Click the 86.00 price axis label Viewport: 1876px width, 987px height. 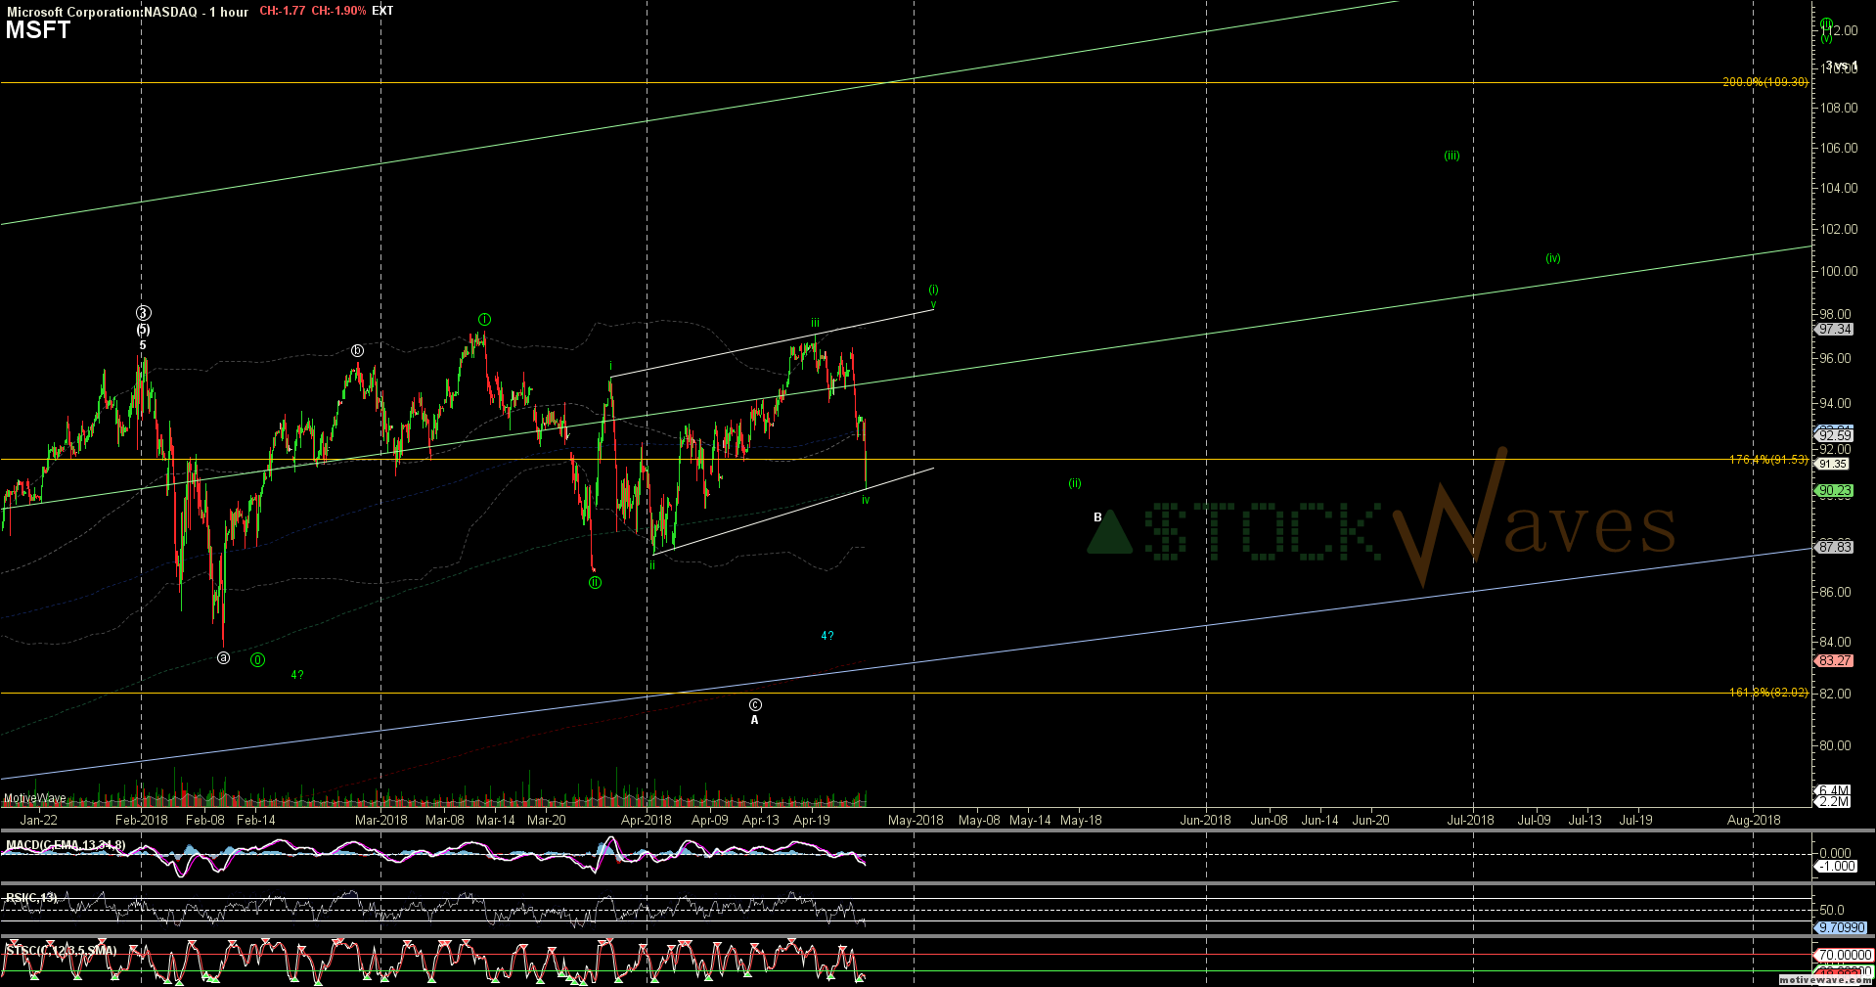[x=1835, y=592]
